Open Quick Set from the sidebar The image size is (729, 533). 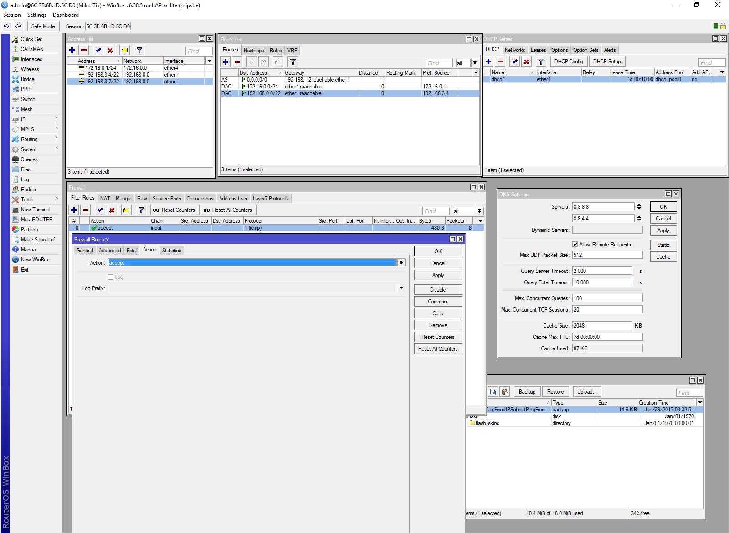[31, 39]
